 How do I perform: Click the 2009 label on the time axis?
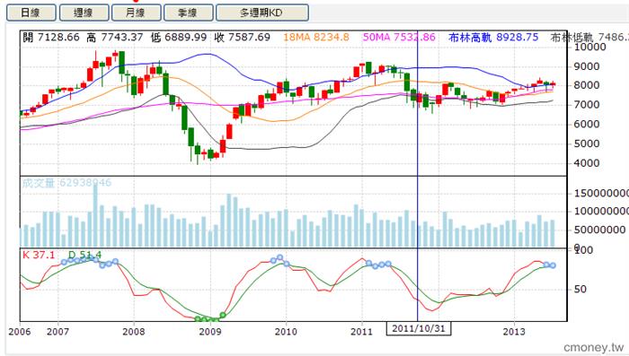click(x=210, y=332)
